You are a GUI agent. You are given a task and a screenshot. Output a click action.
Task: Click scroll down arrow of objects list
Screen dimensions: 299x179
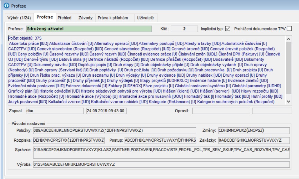click(x=288, y=101)
